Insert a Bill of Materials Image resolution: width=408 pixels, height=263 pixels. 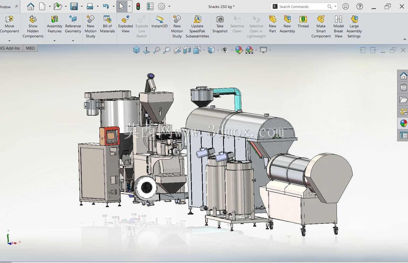pyautogui.click(x=107, y=24)
